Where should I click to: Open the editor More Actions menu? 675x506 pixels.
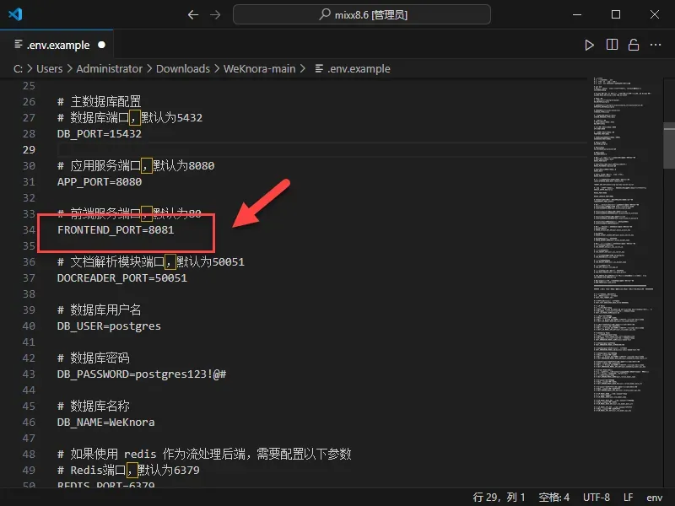pos(655,45)
